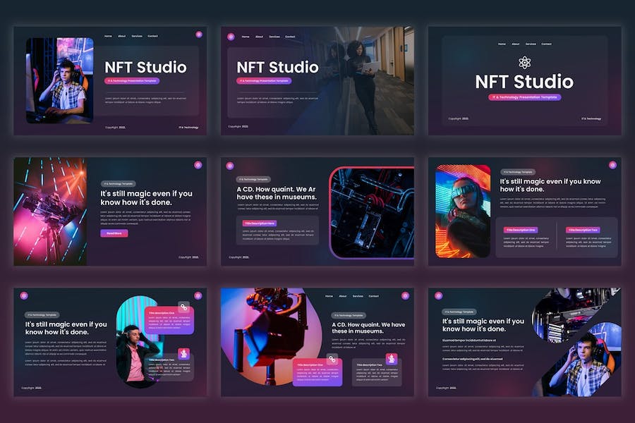The width and height of the screenshot is (635, 423).
Task: Click the circular logo icon on the cyberpunk woman slide
Action: pos(612,165)
